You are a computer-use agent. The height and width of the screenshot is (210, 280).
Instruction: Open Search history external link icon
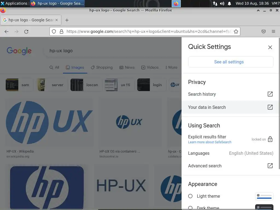tap(270, 94)
